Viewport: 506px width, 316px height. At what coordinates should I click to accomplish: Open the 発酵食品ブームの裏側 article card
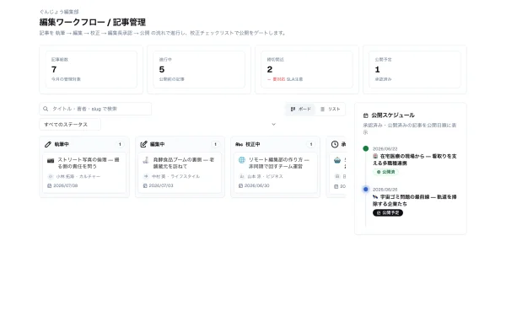180,173
